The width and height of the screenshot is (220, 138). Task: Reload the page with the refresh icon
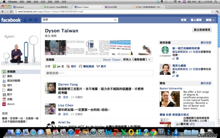click(11, 11)
